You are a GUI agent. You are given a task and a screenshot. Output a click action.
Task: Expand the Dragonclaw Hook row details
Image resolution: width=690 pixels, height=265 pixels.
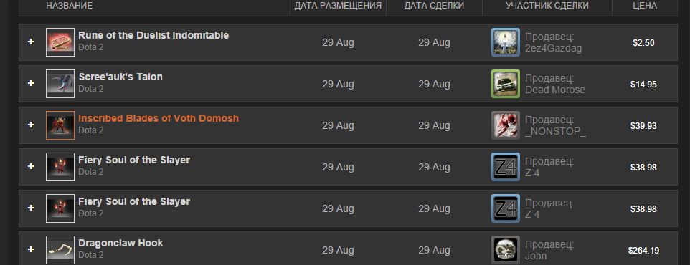pyautogui.click(x=31, y=249)
